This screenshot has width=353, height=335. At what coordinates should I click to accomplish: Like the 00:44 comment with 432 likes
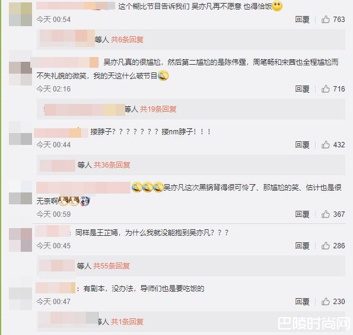coord(326,144)
